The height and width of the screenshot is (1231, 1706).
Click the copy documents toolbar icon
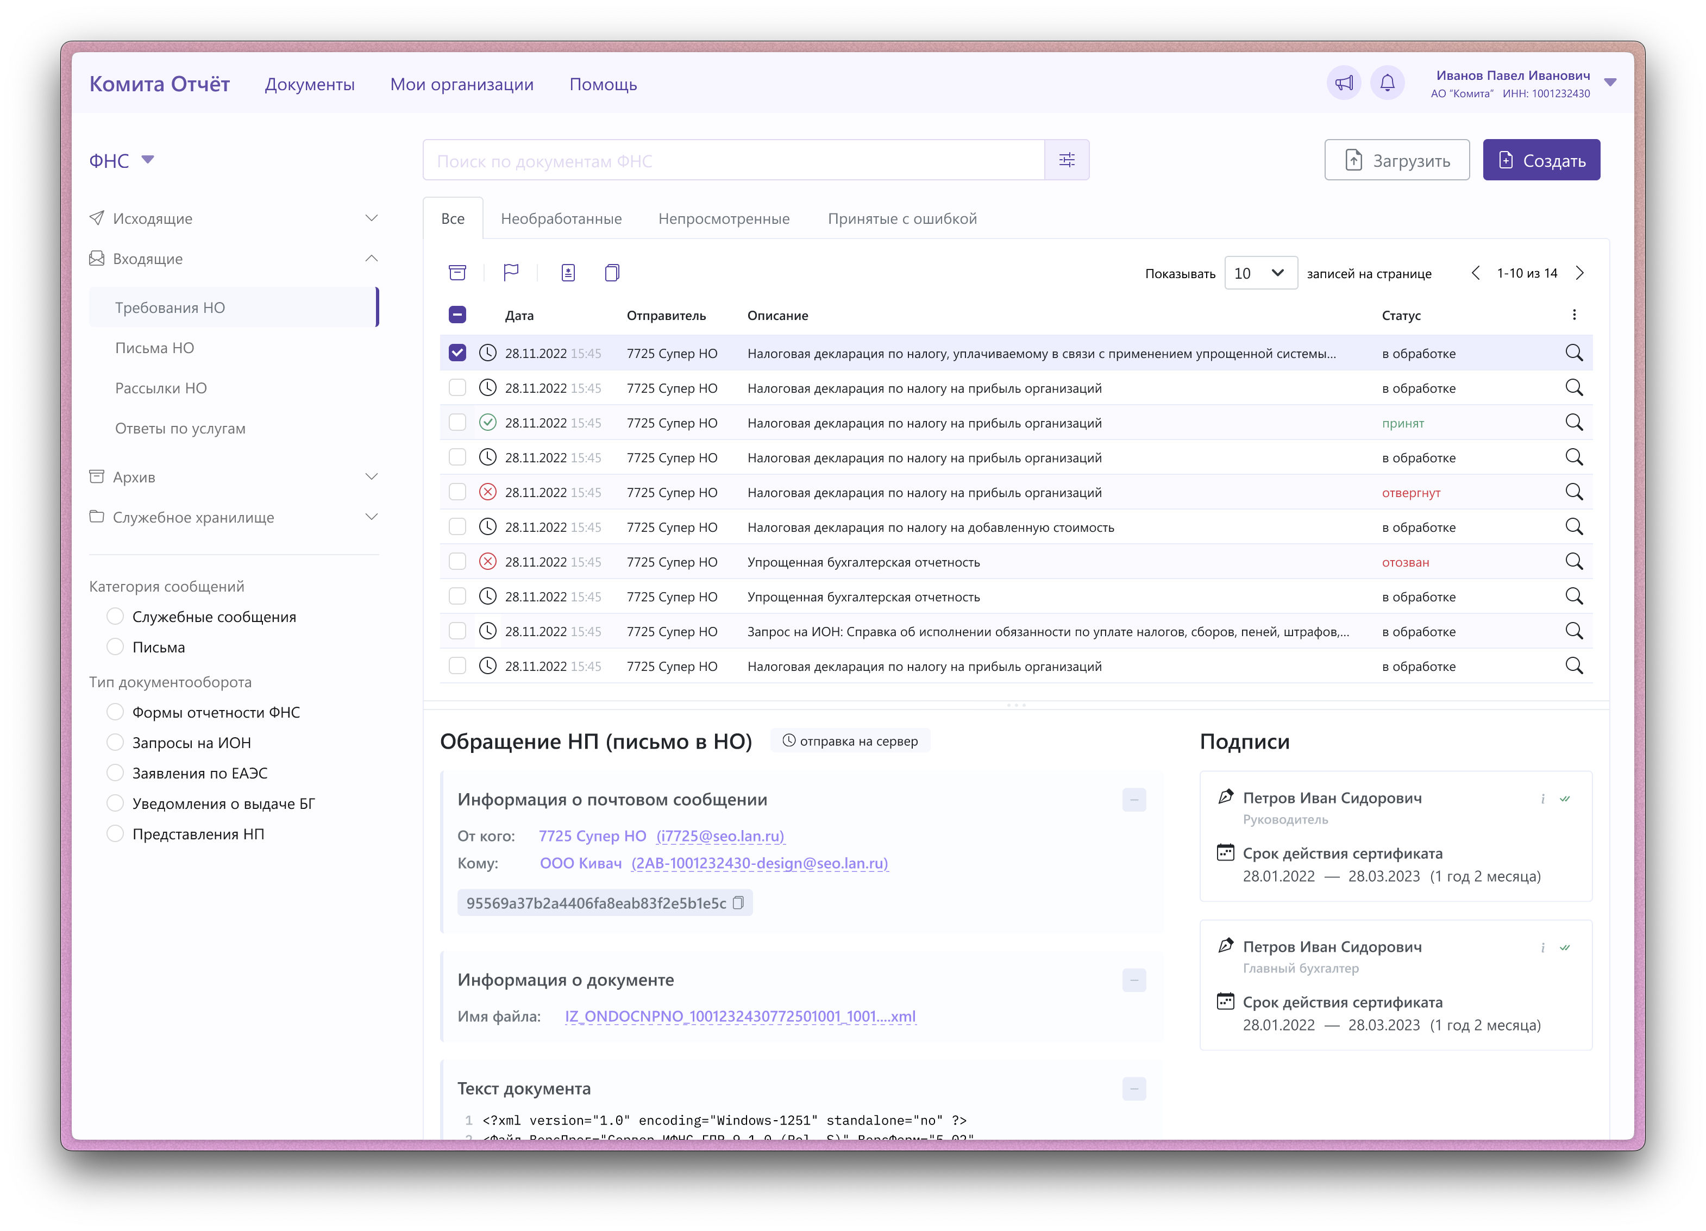[612, 272]
